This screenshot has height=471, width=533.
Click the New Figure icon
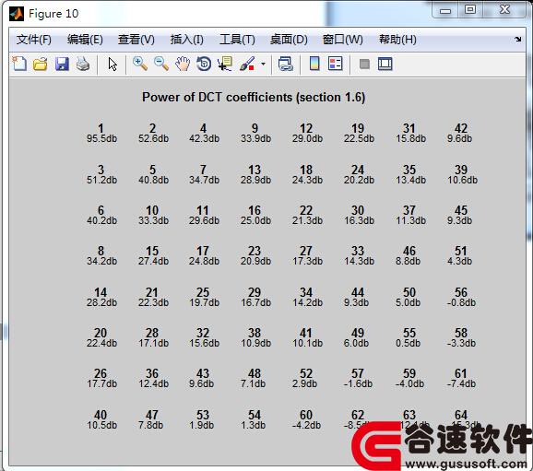coord(19,64)
